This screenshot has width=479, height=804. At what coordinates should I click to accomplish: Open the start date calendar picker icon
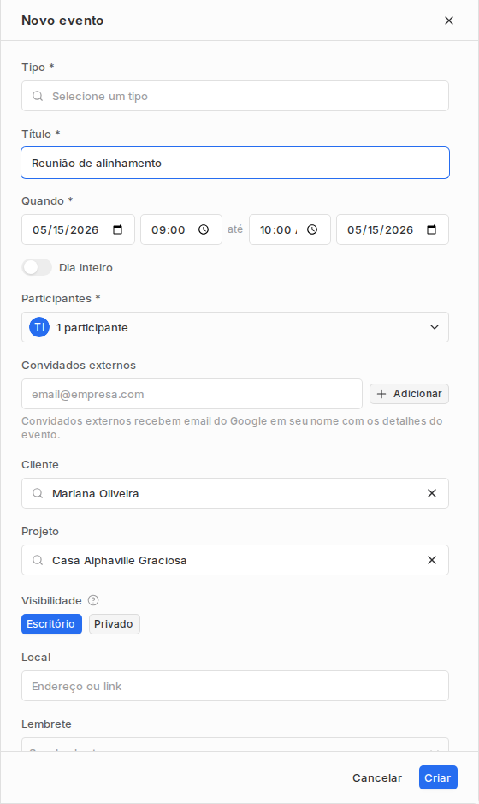(118, 229)
